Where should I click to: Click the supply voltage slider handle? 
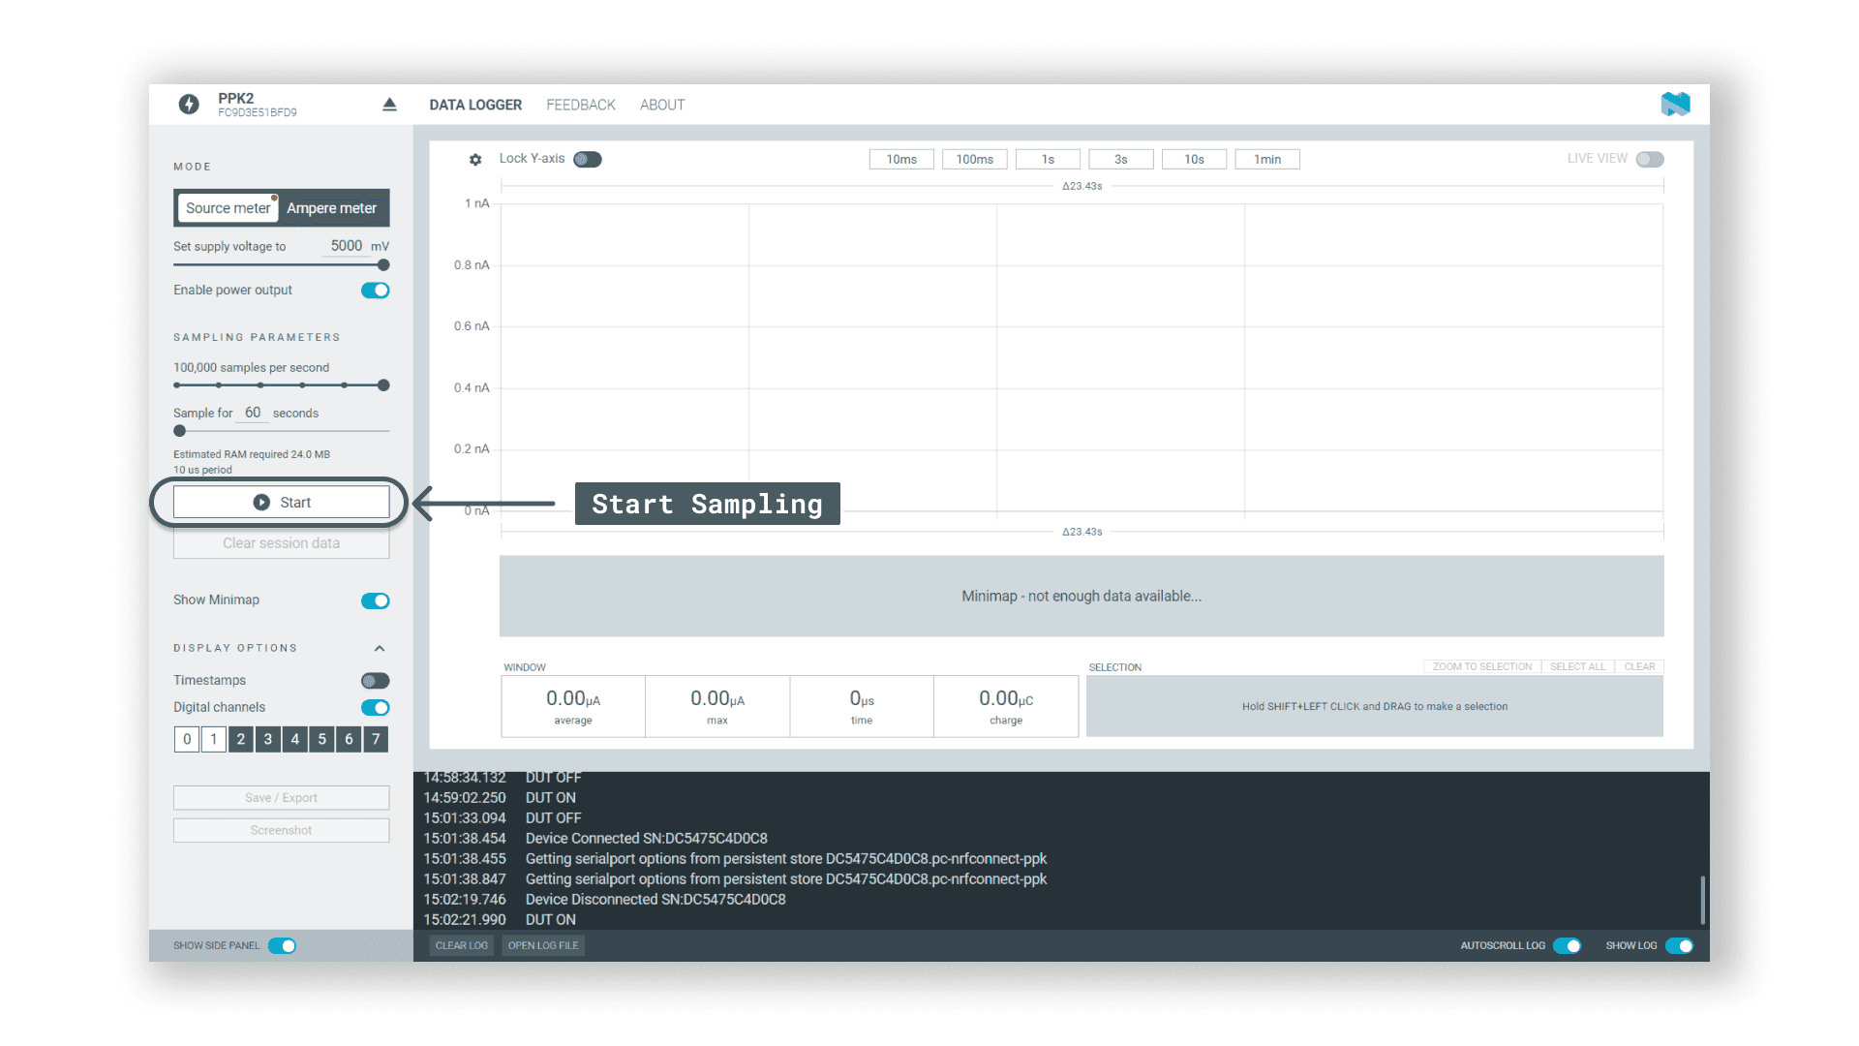click(383, 265)
